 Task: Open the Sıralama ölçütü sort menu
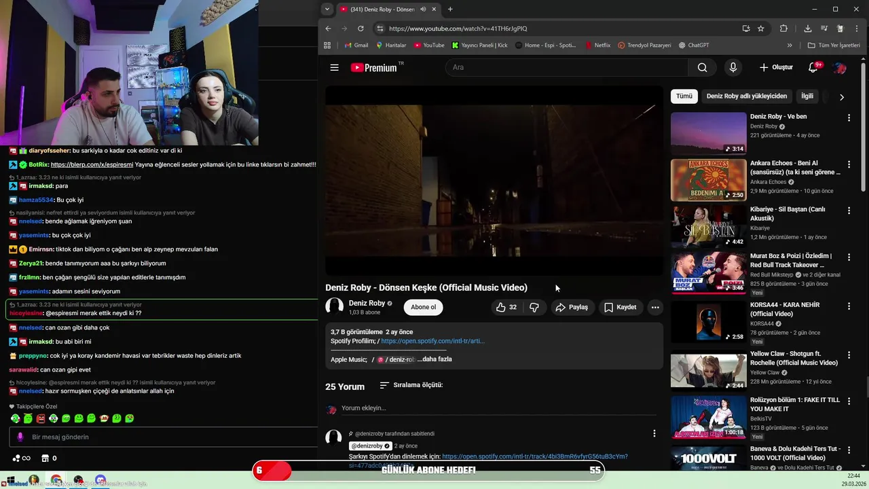[x=411, y=385]
